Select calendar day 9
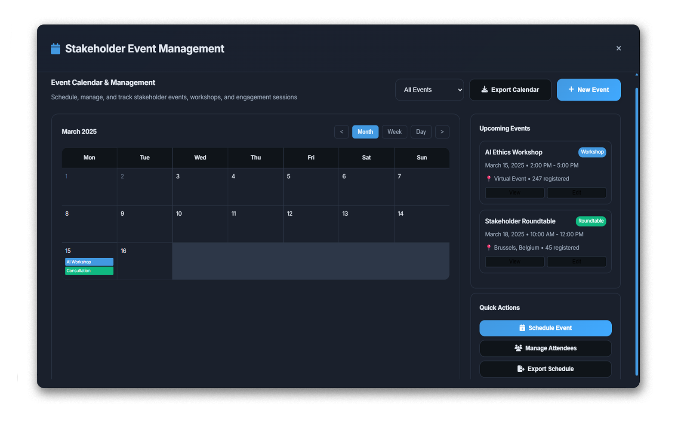 click(145, 224)
